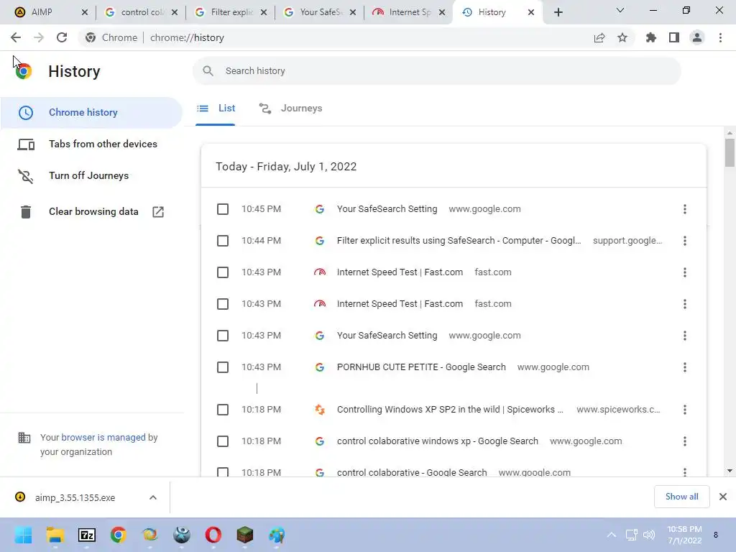Select checkbox of first 10:43 PM Fast.com entry

(223, 272)
